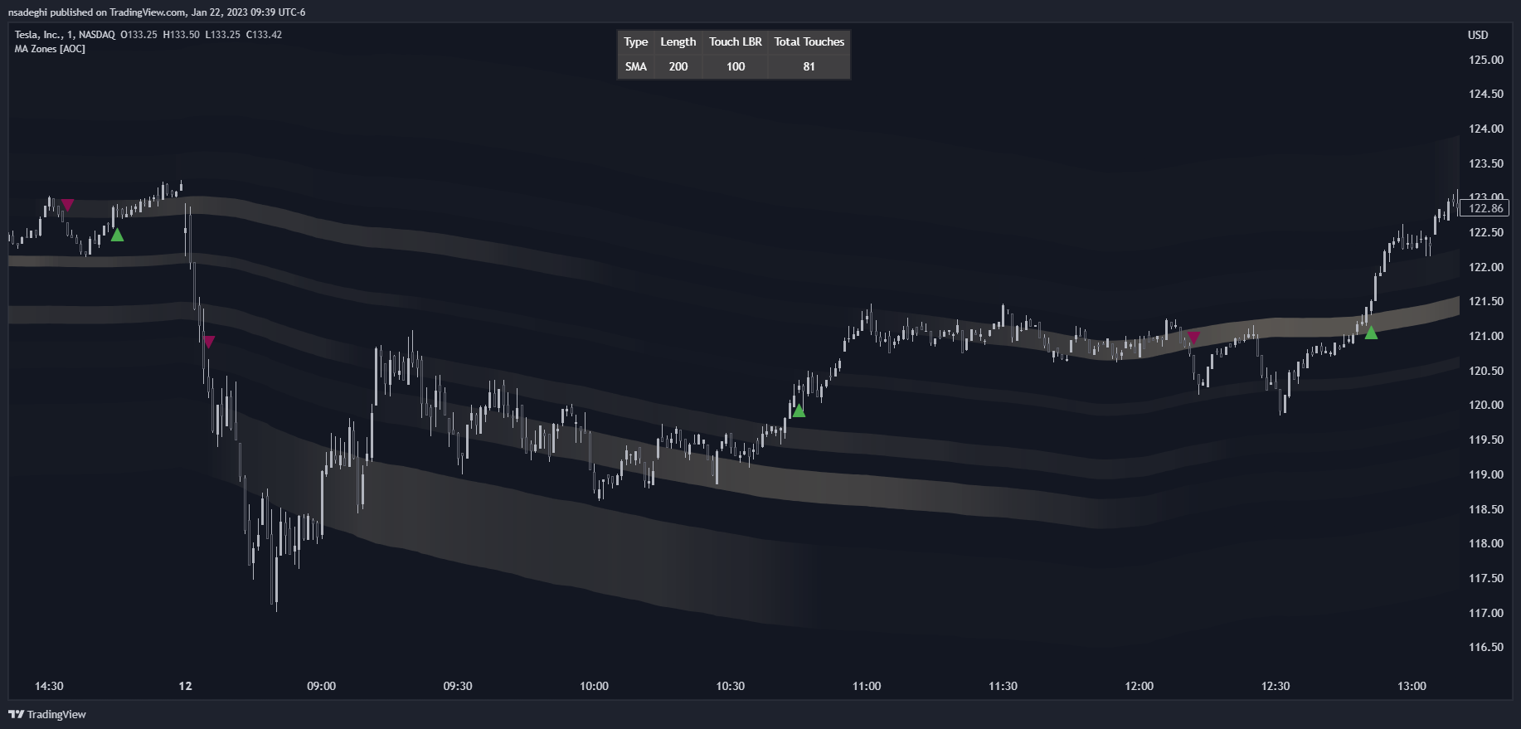This screenshot has width=1521, height=729.
Task: Click the USD currency label
Action: coord(1478,35)
